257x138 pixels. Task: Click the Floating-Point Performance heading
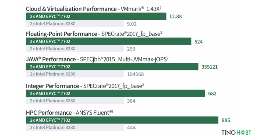point(61,34)
